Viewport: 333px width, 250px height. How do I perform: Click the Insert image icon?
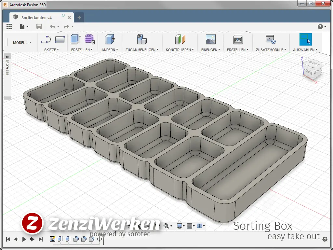(x=211, y=39)
